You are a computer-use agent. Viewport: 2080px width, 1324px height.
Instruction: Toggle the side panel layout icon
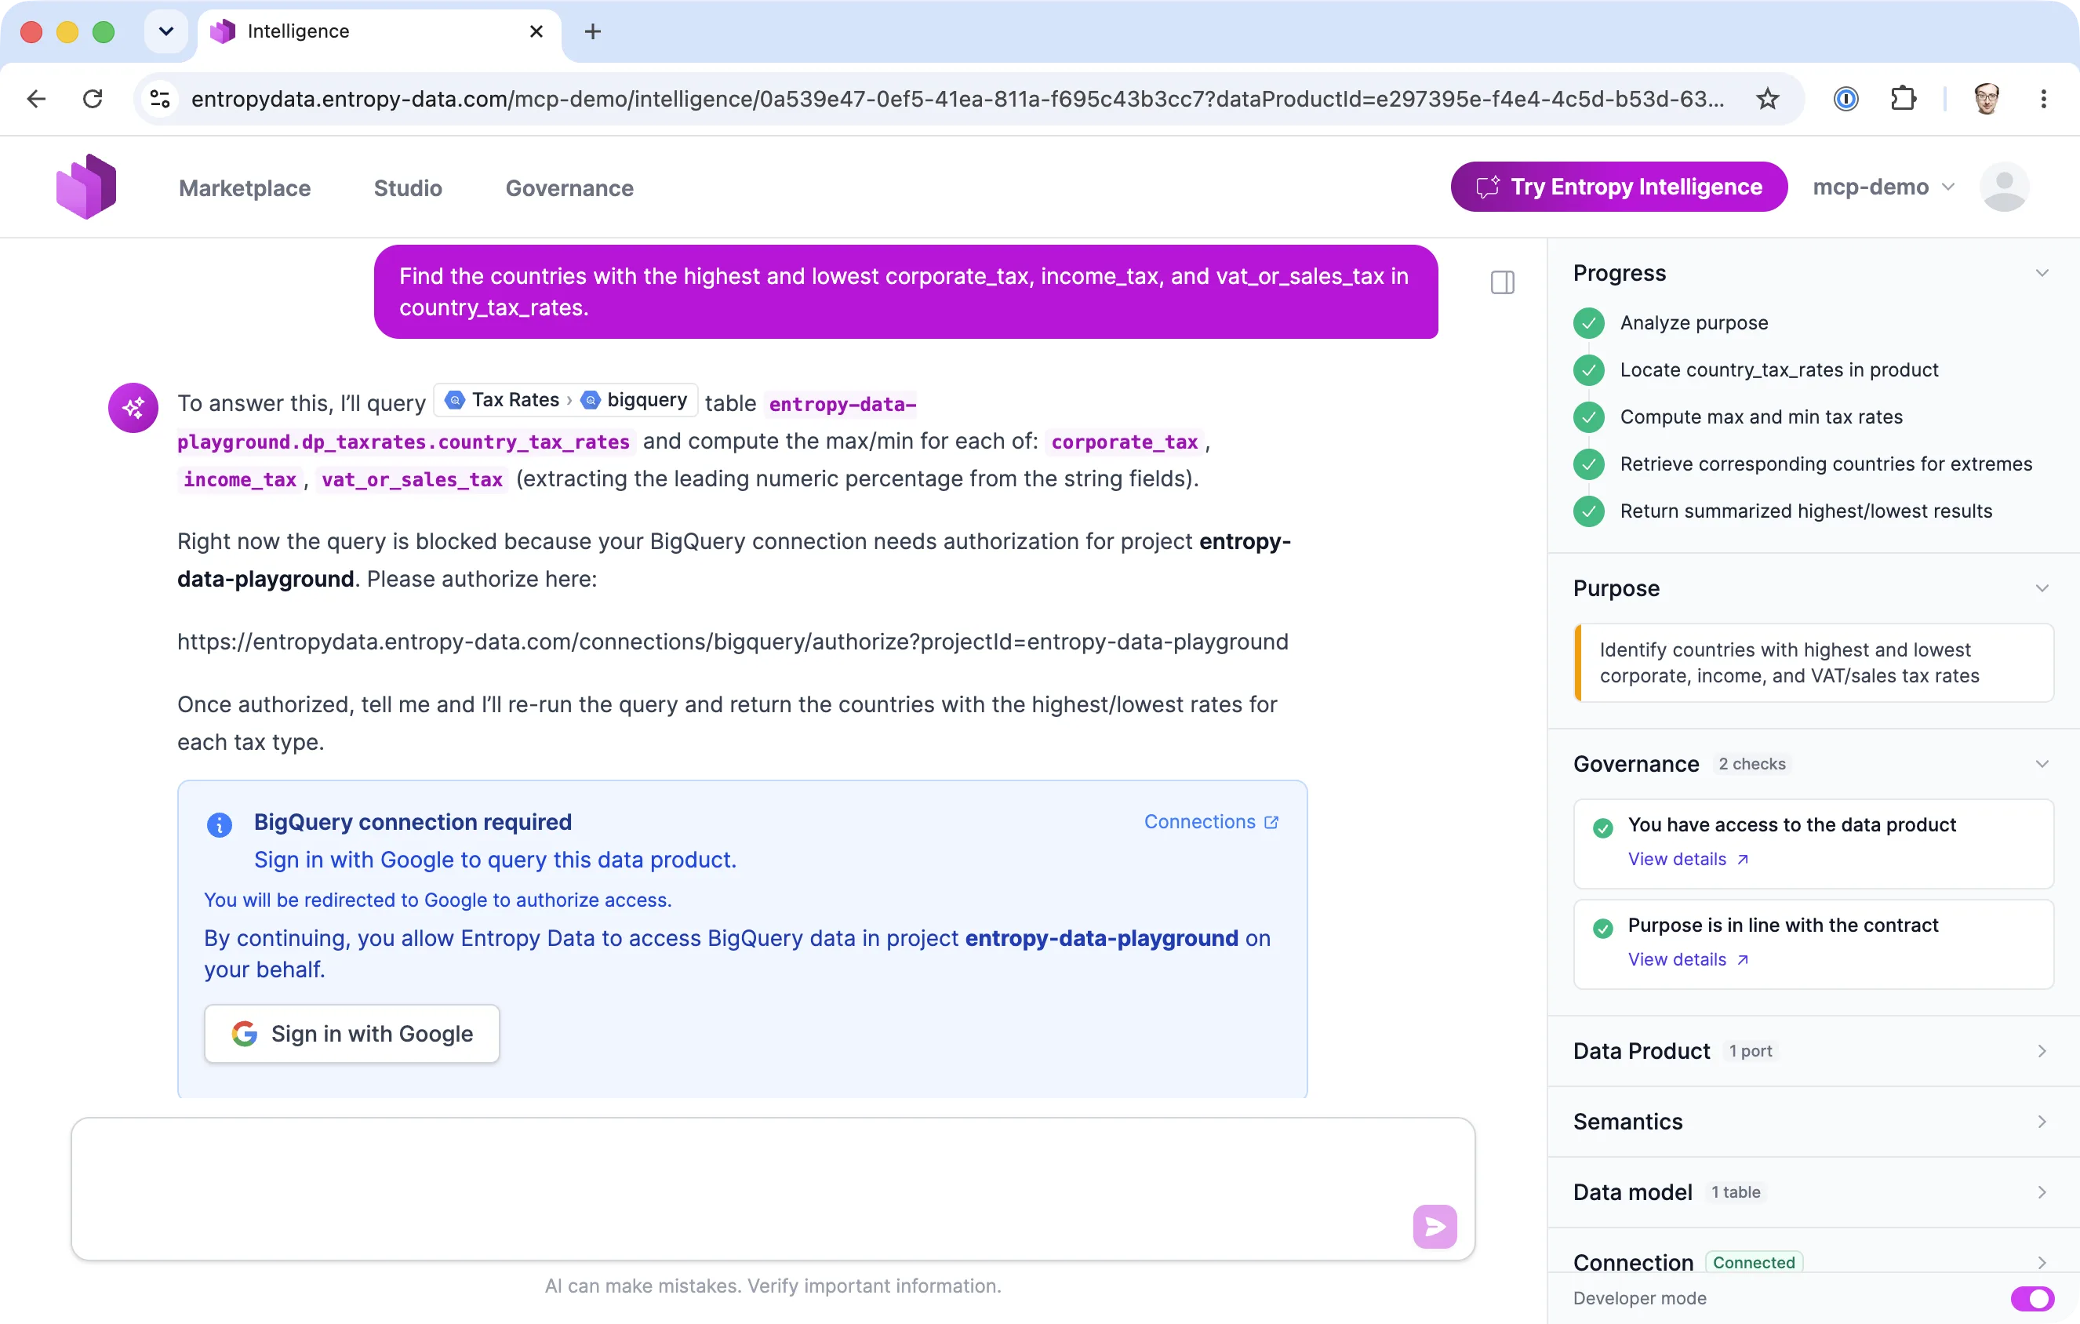pos(1502,282)
